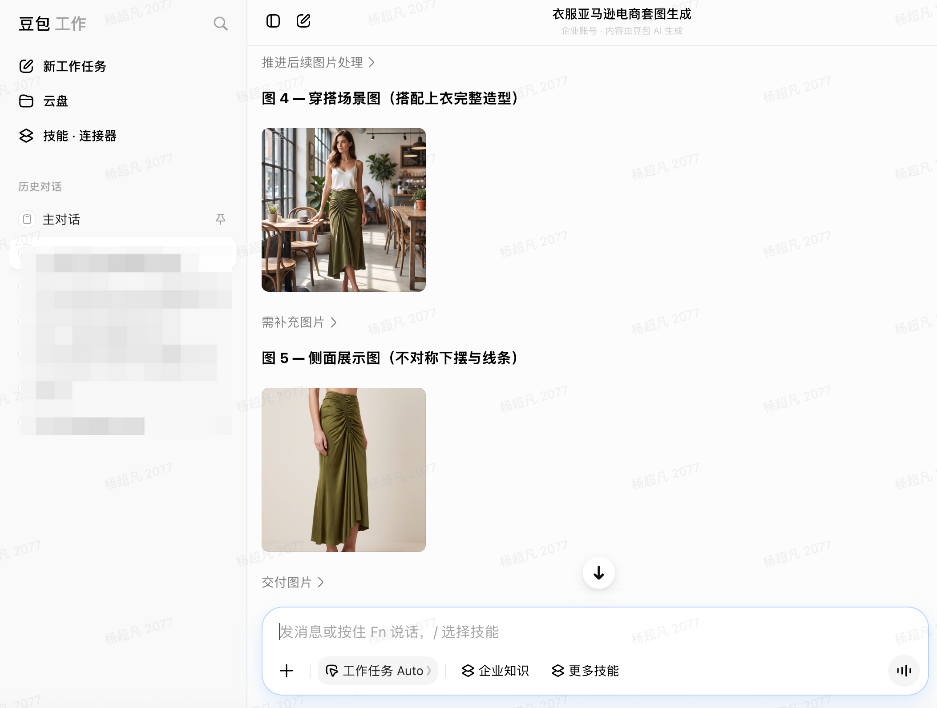The height and width of the screenshot is (708, 937).
Task: Click the 衣服亚马逊电商套图生成 title
Action: (x=622, y=14)
